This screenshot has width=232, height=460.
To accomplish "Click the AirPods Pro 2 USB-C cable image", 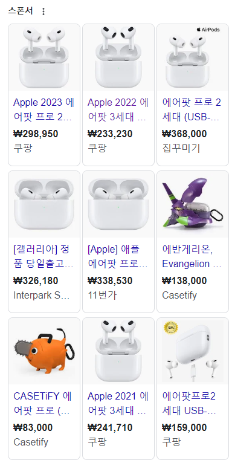I will coord(193,351).
